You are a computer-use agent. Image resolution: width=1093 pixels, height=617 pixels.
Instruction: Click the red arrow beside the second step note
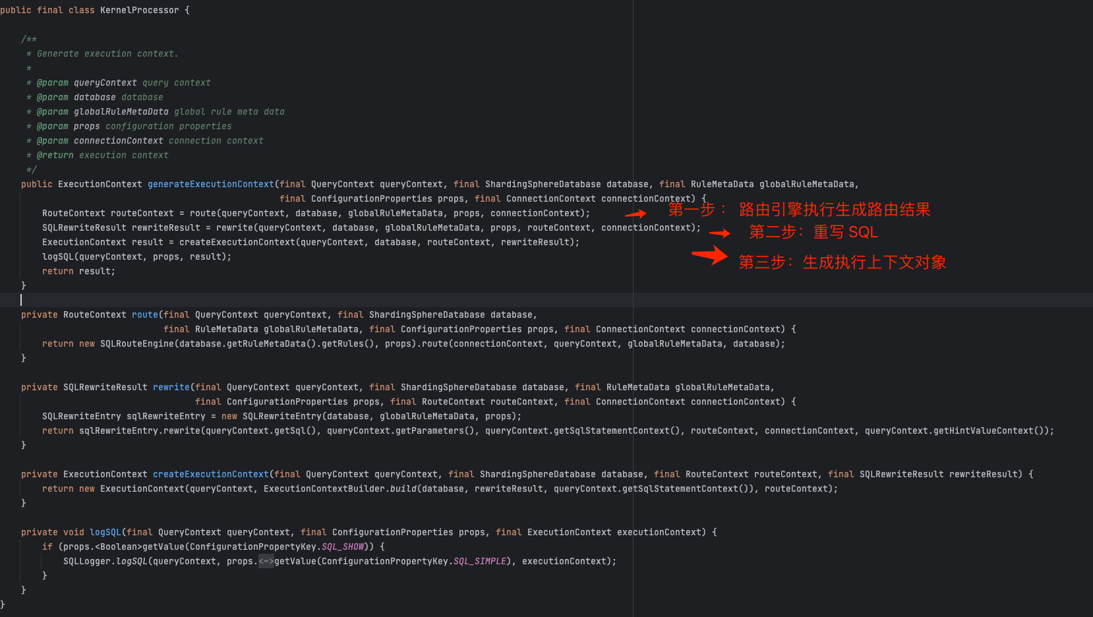coord(719,233)
